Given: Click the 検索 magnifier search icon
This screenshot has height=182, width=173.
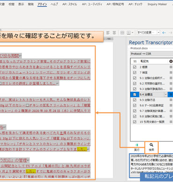Looking at the screenshot, I should 151,145.
